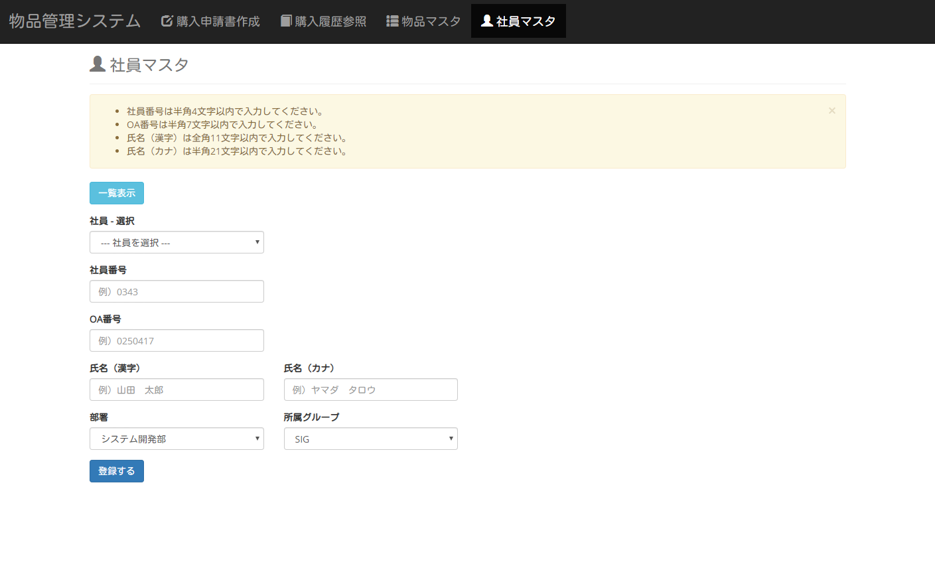Submit the form with 登録する
This screenshot has height=568, width=935.
click(x=117, y=471)
